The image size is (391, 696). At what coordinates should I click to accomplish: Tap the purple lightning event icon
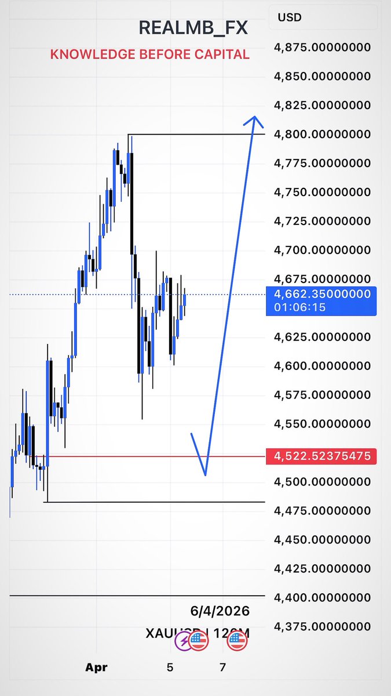pyautogui.click(x=184, y=641)
